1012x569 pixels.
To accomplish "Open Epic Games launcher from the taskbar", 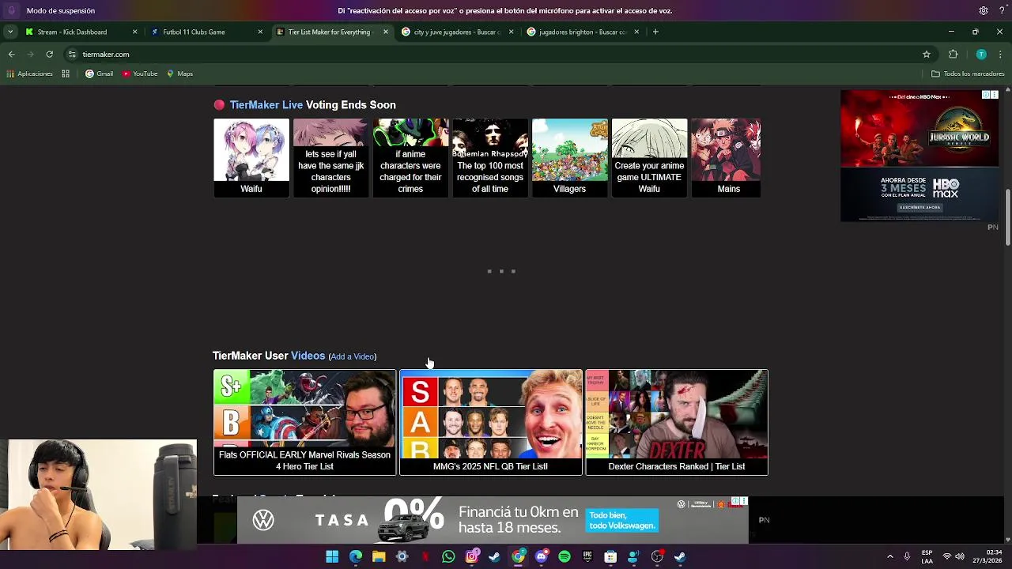I will click(x=587, y=557).
